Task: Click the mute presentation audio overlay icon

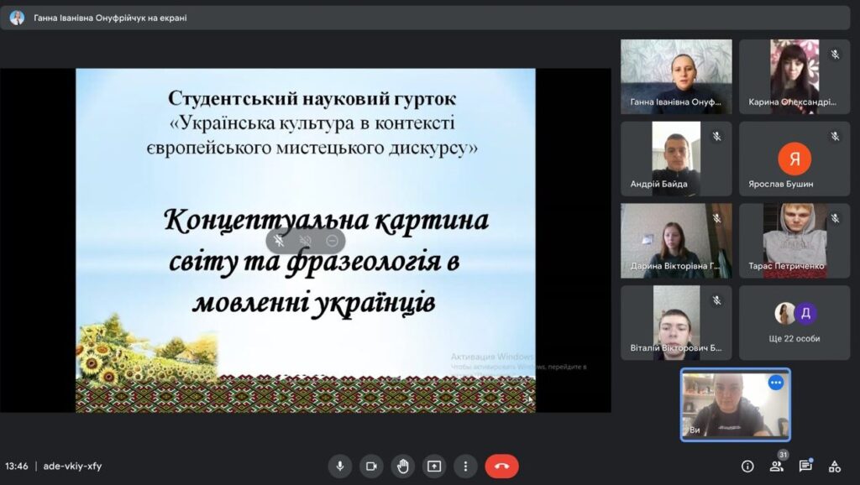Action: pyautogui.click(x=306, y=241)
